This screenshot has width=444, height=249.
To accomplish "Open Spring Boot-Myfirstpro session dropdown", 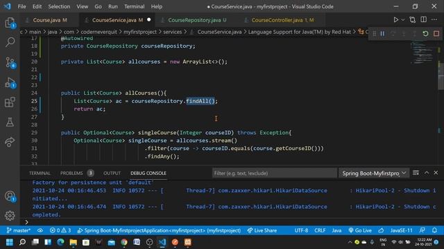I will click(374, 173).
